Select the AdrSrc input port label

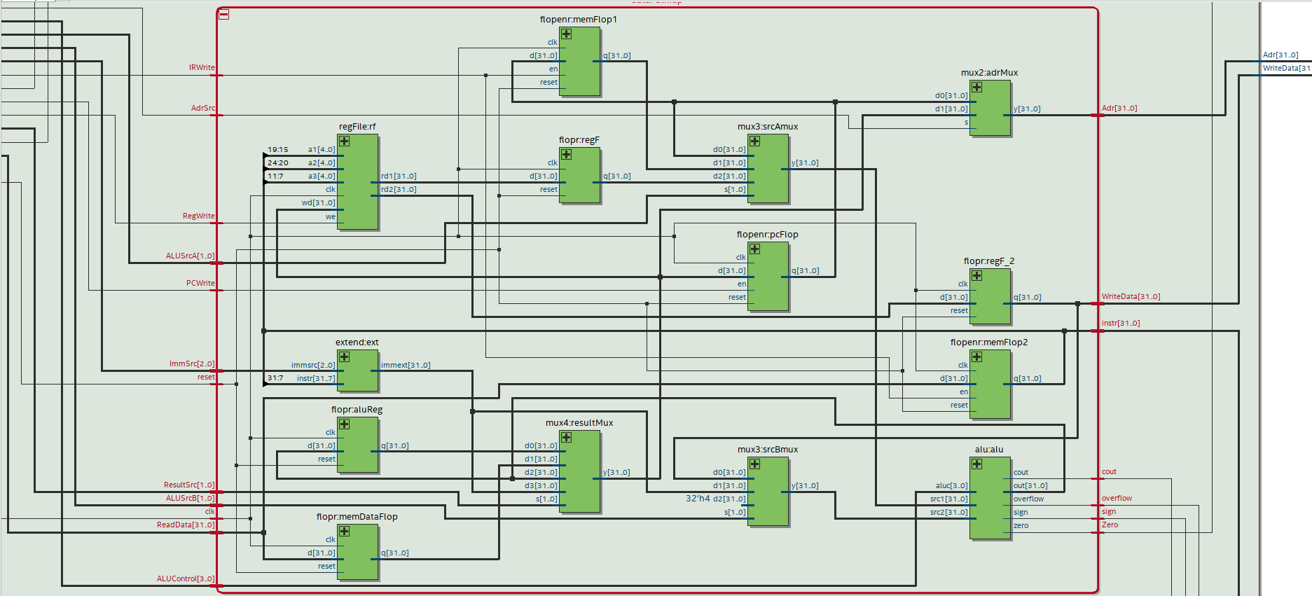(203, 109)
